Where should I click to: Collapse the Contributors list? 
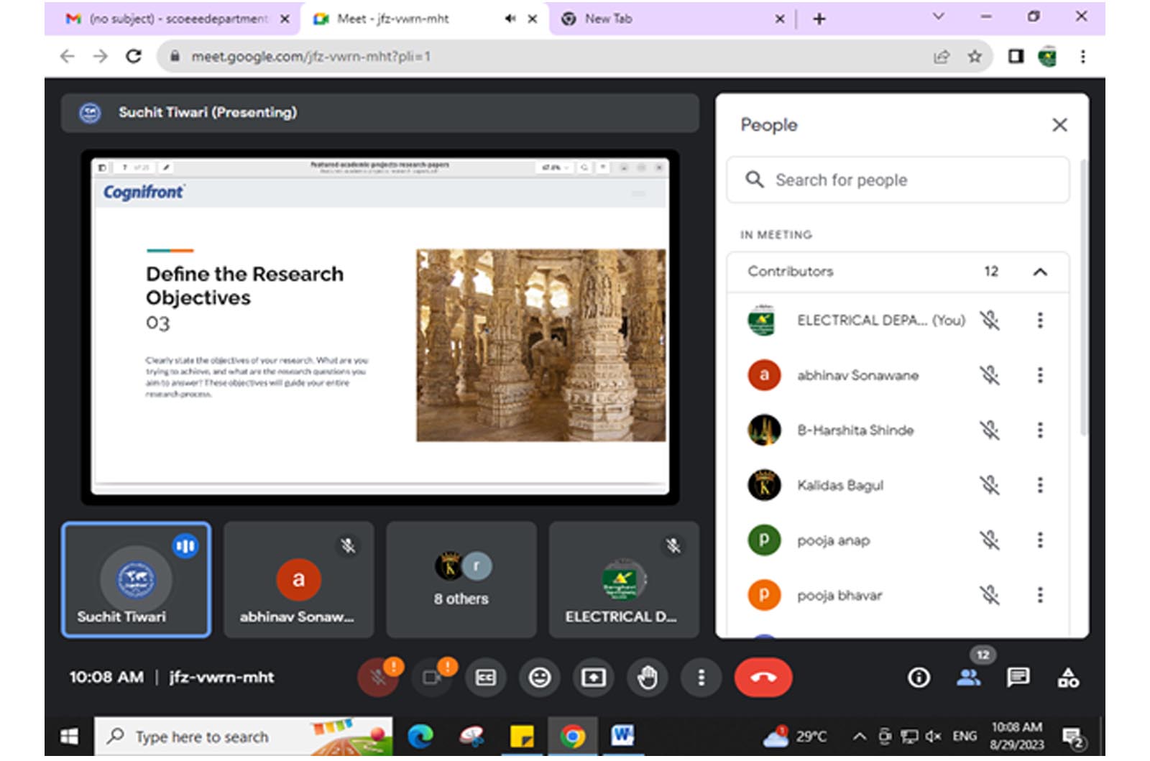point(1039,272)
